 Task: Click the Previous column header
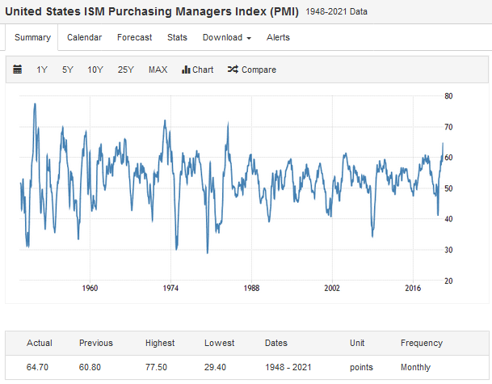[95, 343]
